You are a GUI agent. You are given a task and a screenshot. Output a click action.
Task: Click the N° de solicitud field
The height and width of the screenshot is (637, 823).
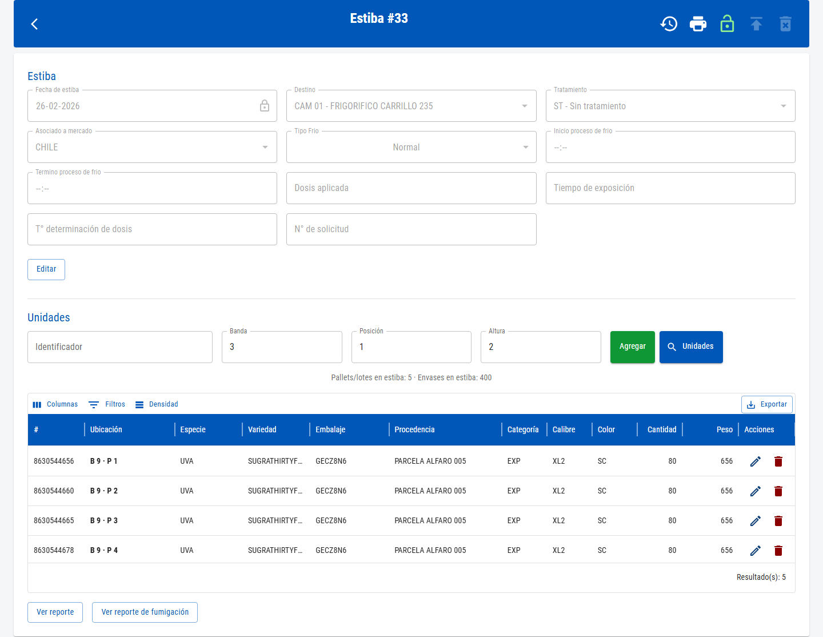411,229
